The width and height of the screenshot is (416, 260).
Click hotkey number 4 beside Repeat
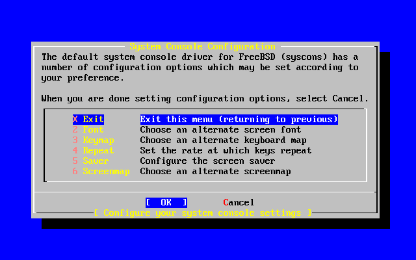click(75, 150)
